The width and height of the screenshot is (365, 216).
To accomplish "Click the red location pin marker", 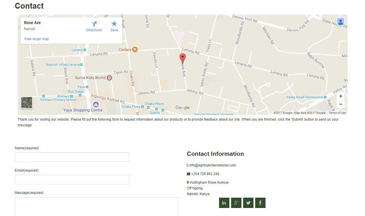I will tap(183, 58).
